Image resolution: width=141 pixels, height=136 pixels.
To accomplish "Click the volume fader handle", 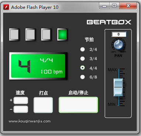I will pos(118,87).
